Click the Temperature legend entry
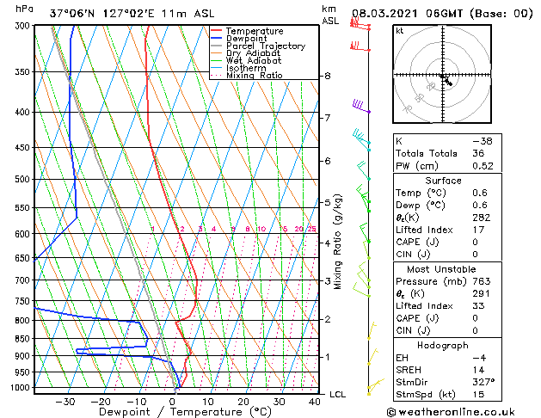This screenshot has height=418, width=541. [x=255, y=31]
